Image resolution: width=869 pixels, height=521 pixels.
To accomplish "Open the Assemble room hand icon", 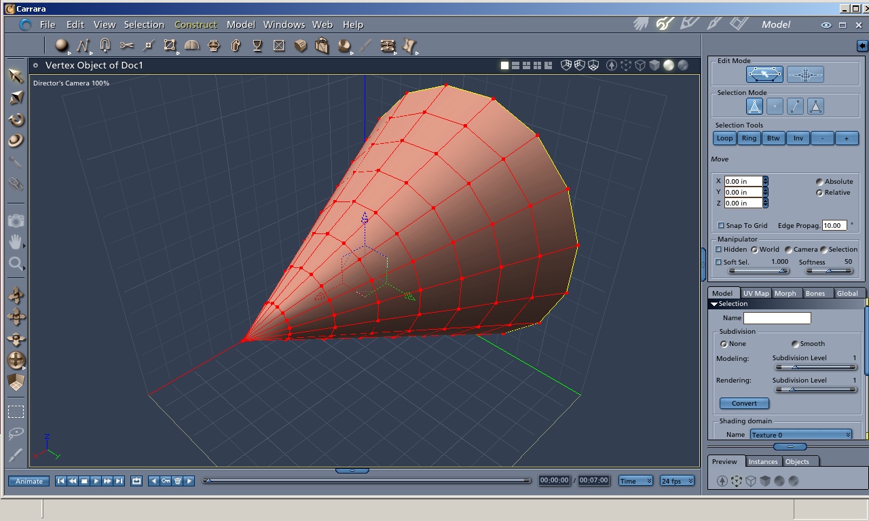I will point(641,24).
